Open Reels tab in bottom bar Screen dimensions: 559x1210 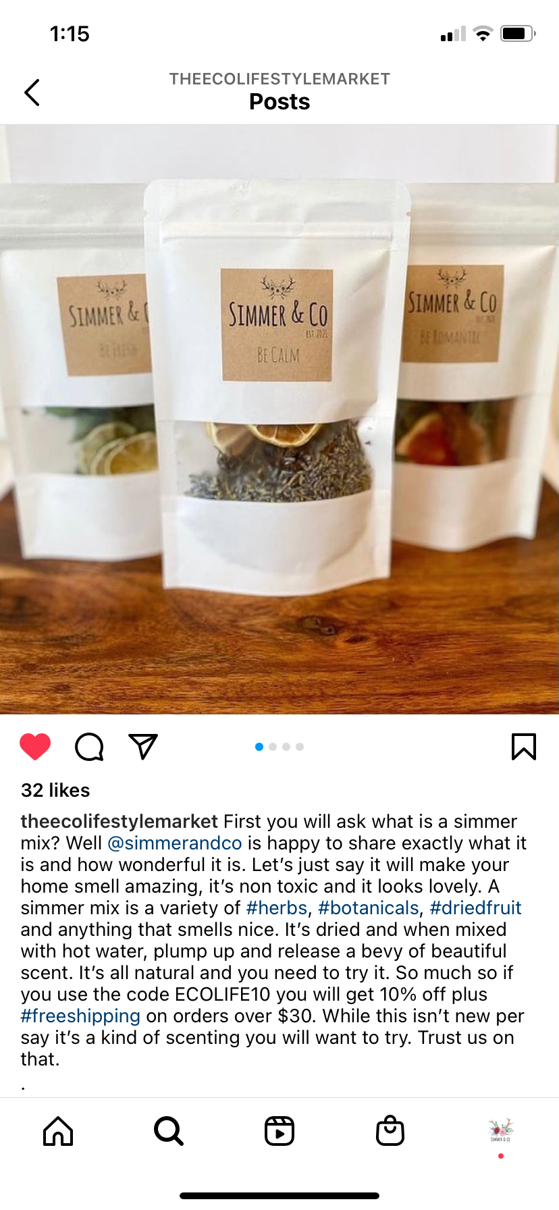[279, 1131]
